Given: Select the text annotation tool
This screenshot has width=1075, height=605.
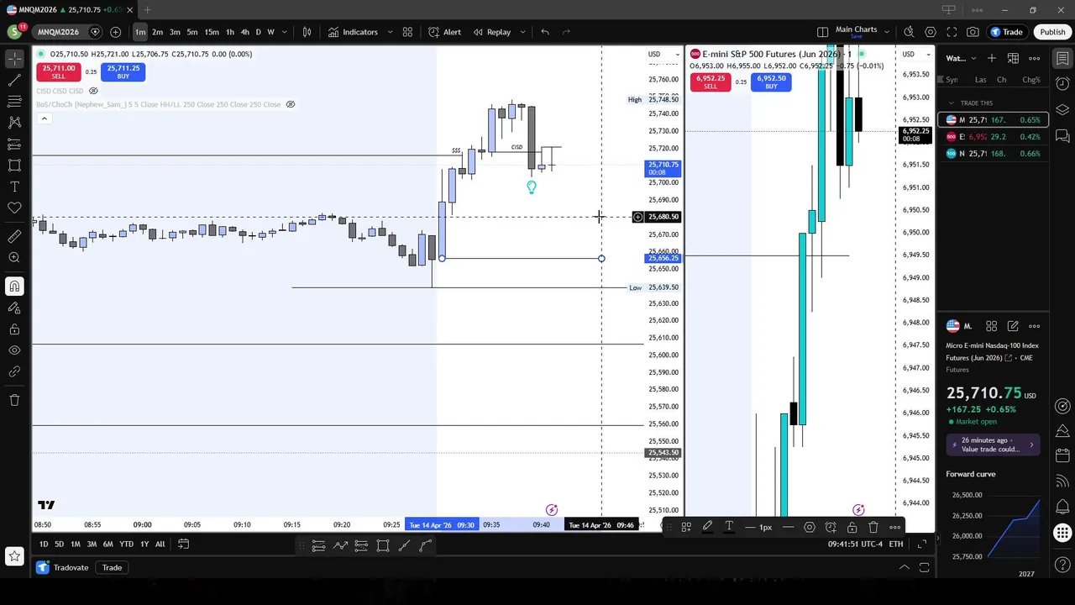Looking at the screenshot, I should tap(14, 187).
